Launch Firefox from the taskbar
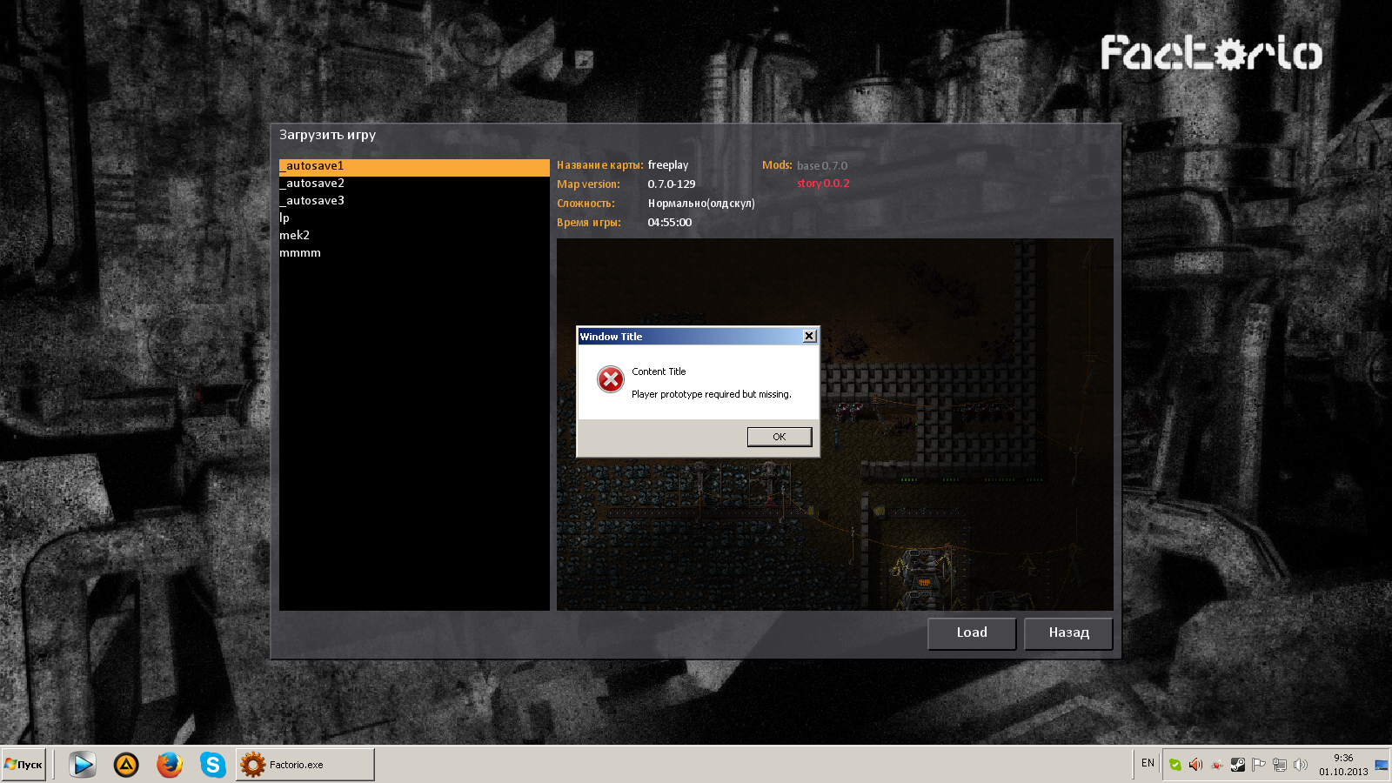Screen dimensions: 1392x783 pos(170,765)
